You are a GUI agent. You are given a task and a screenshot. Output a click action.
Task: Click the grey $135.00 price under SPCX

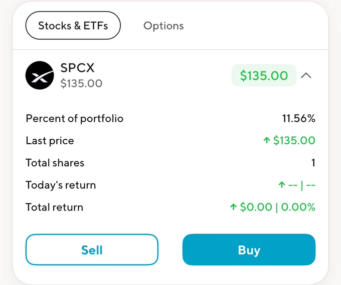(x=81, y=84)
